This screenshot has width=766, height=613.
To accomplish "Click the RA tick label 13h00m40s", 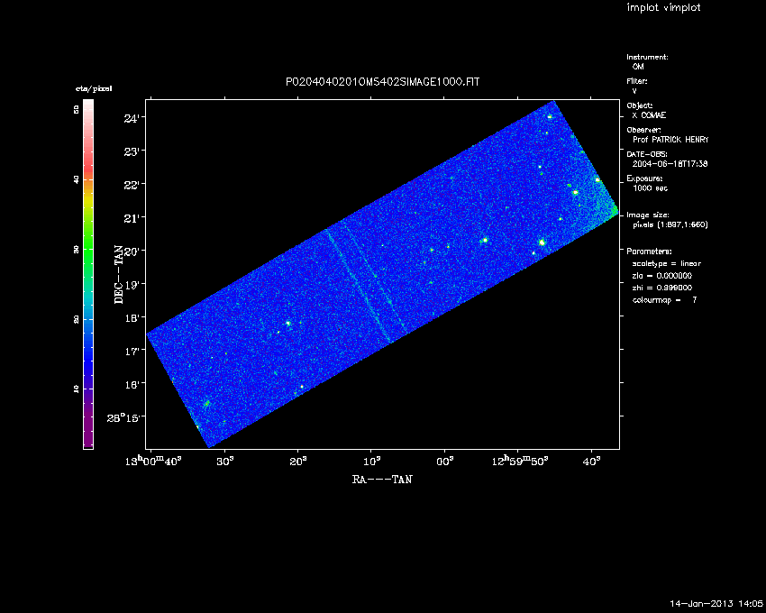I will (x=153, y=461).
